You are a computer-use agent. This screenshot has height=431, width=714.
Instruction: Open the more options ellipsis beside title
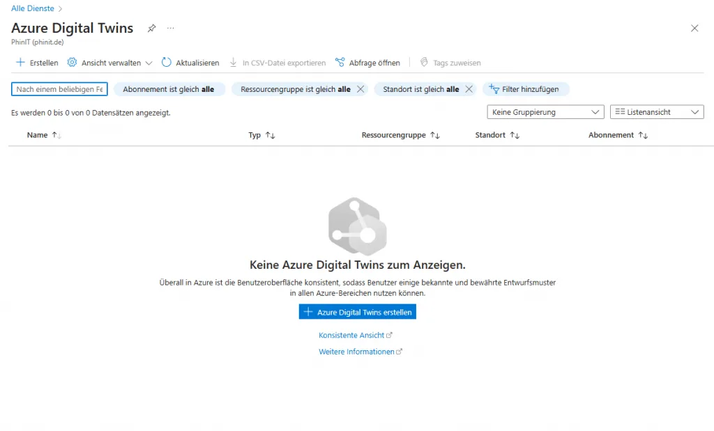pos(171,29)
